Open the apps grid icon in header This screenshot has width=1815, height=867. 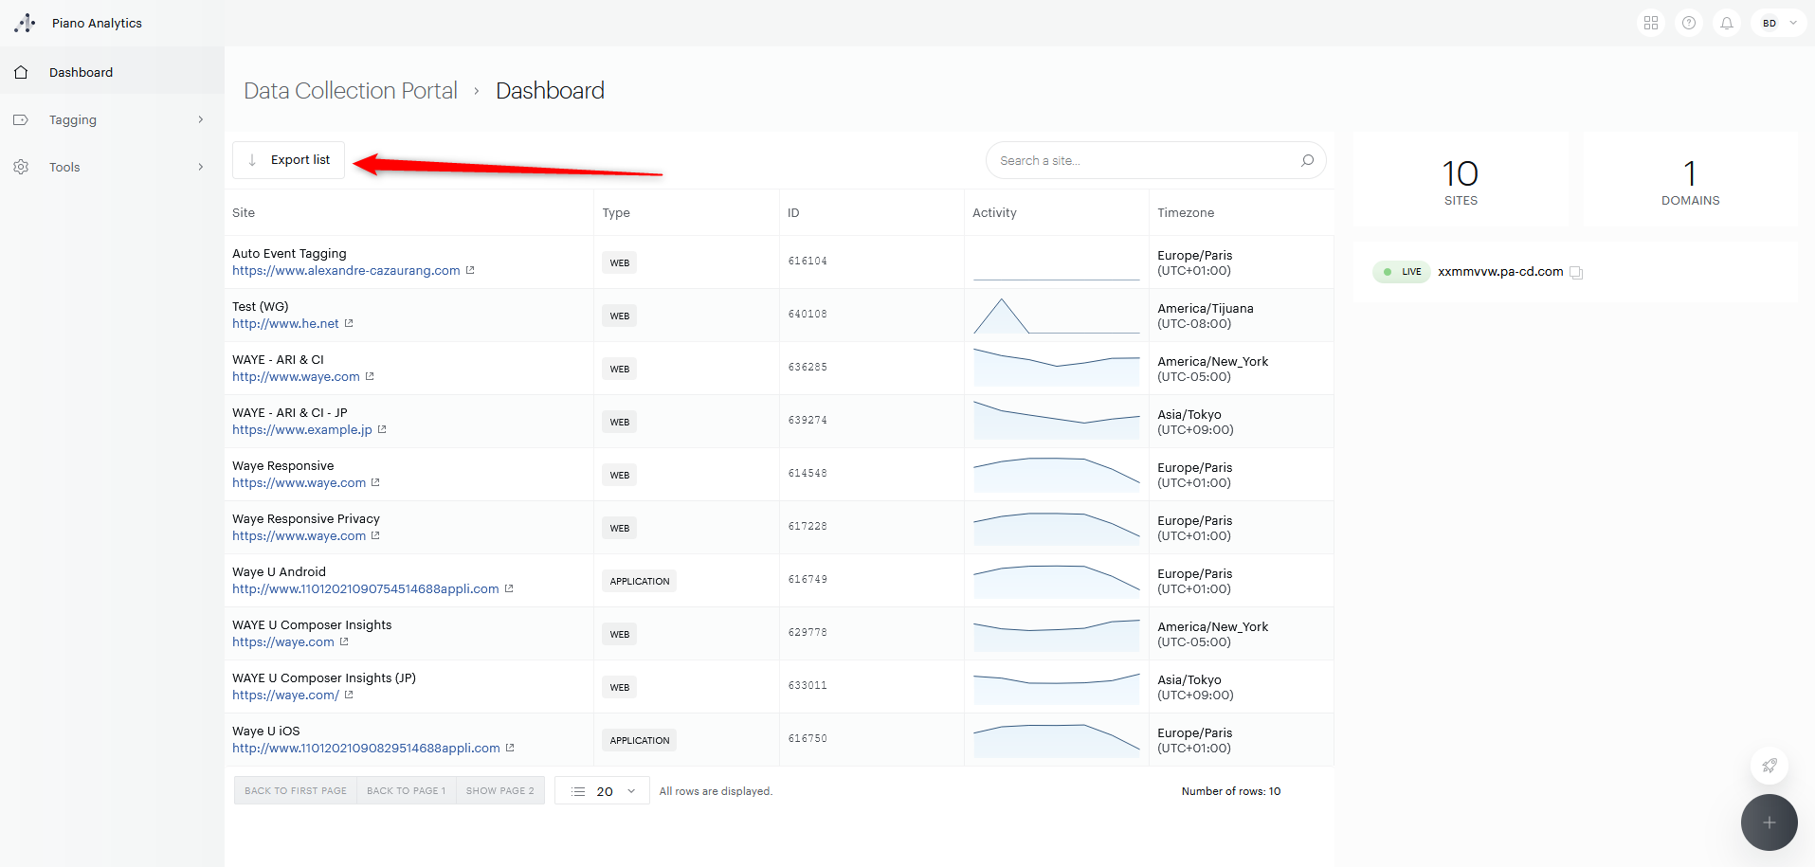(1651, 23)
